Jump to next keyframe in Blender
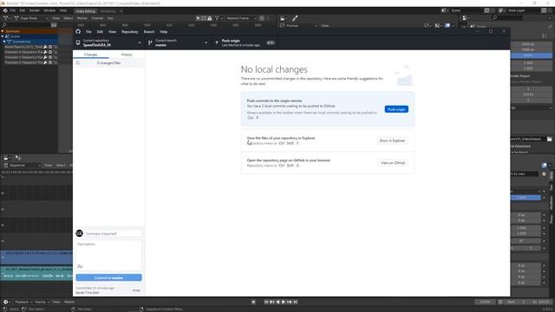555x312 pixels. click(x=290, y=302)
